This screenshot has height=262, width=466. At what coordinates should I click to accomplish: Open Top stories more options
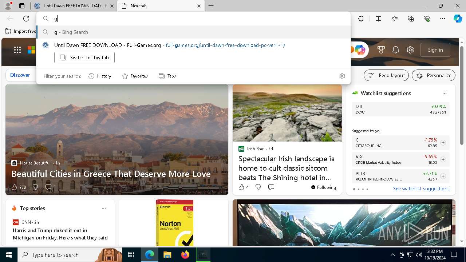pyautogui.click(x=104, y=208)
